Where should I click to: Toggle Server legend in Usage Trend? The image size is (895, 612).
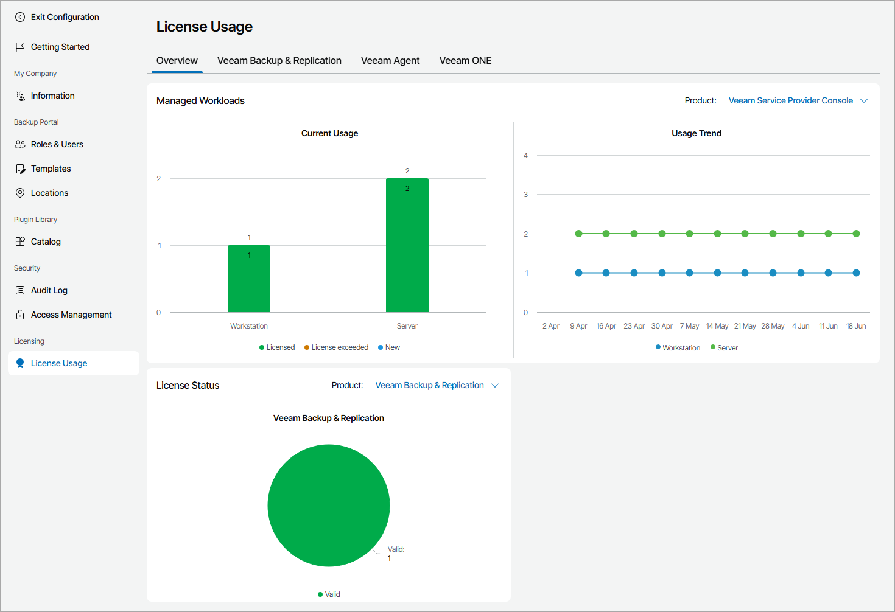click(724, 347)
